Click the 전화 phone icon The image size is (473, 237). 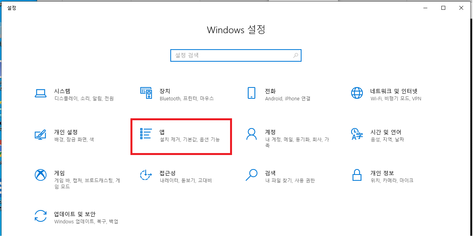[x=251, y=93]
